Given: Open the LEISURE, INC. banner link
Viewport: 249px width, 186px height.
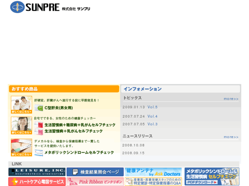Looking at the screenshot, I should click(37, 172).
